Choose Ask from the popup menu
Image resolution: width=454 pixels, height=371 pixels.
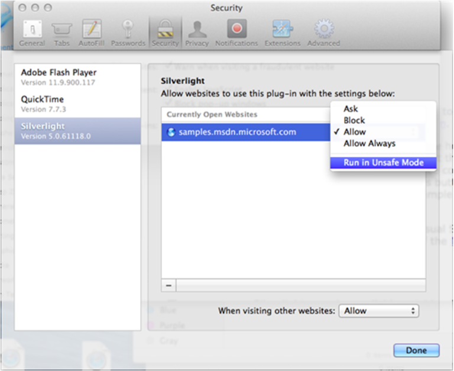tap(383, 109)
